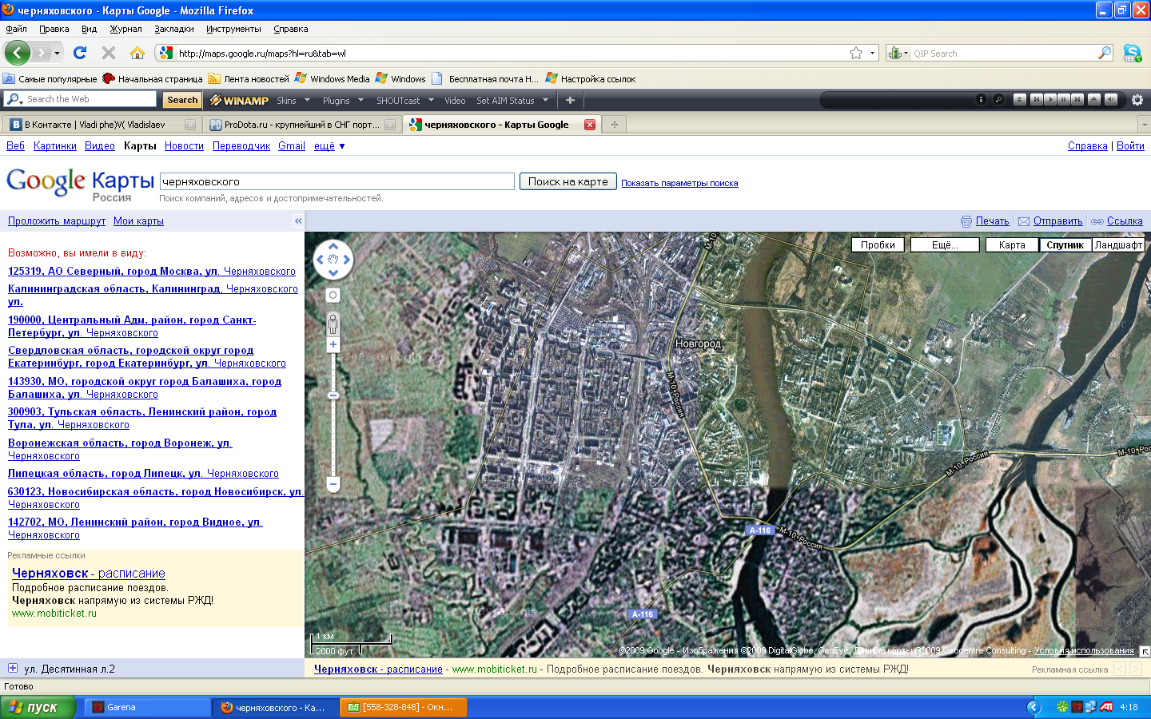1151x719 pixels.
Task: Click the Firefox back navigation button
Action: pos(17,54)
